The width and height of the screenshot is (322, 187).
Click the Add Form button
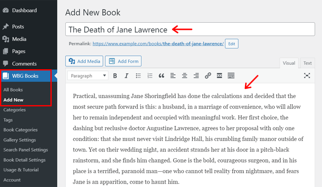click(123, 61)
